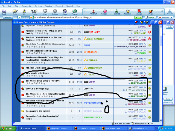Switch to PokerStars Lobby taskbar item
Image resolution: width=175 pixels, height=131 pixels.
(59, 129)
